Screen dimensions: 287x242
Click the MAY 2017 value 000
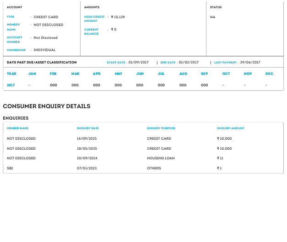click(118, 85)
